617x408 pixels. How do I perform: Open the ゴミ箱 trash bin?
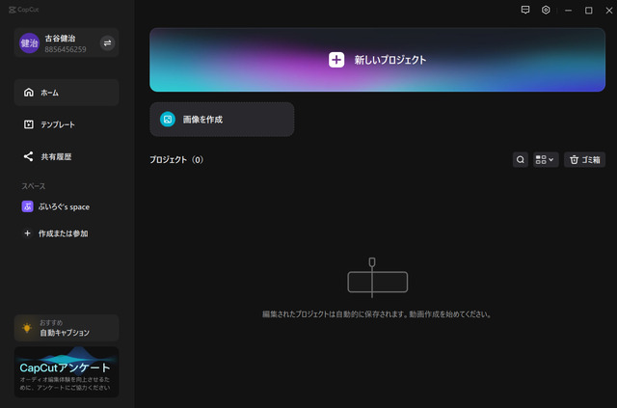point(584,159)
